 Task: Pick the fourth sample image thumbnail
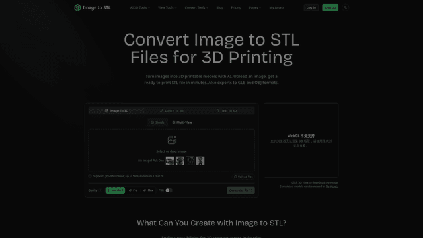click(x=200, y=161)
